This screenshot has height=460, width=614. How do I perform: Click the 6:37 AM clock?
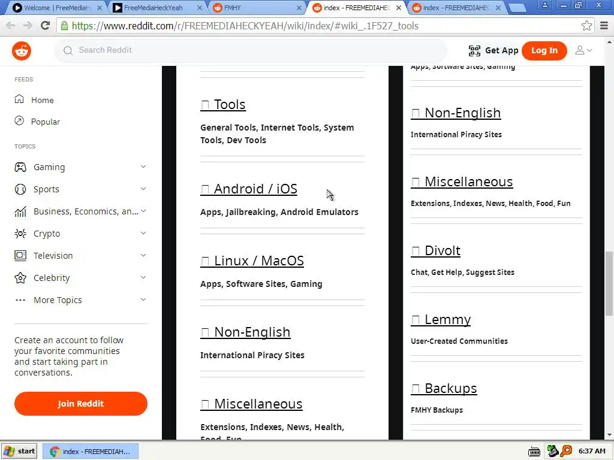pos(592,451)
